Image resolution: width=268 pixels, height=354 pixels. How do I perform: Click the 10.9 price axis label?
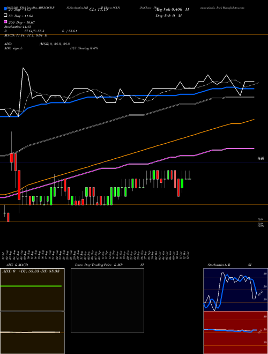click(260, 219)
